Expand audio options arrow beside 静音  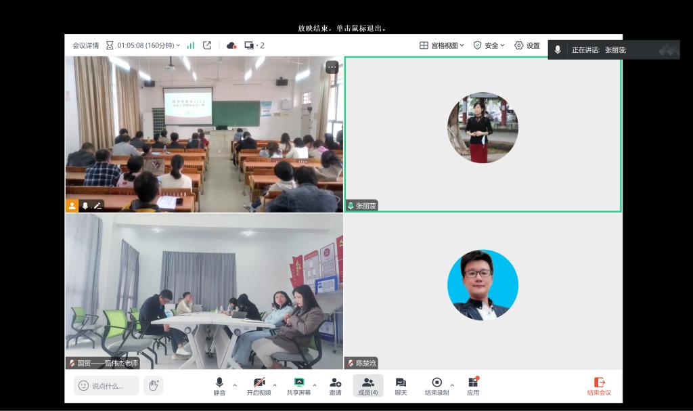pyautogui.click(x=235, y=385)
